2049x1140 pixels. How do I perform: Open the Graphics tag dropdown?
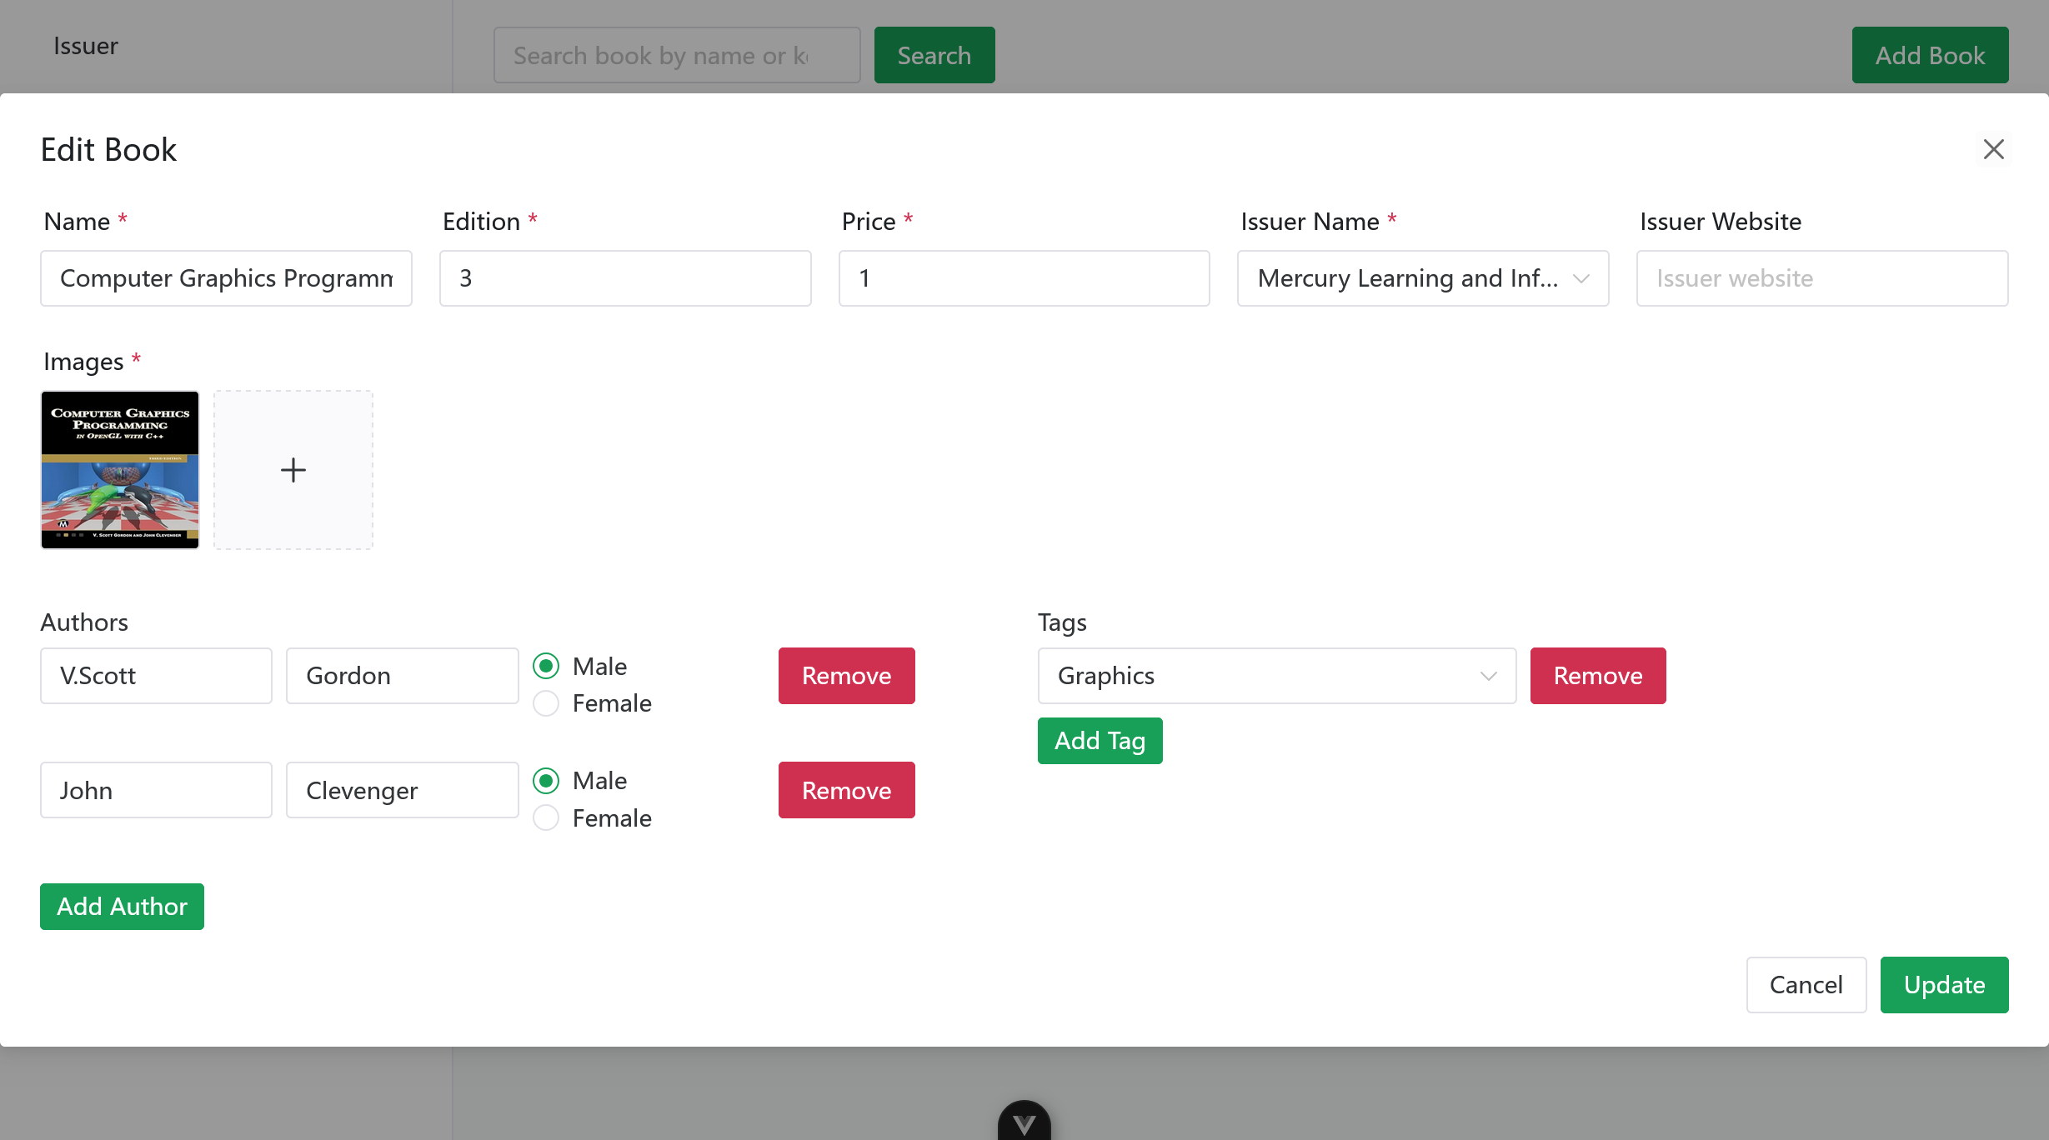coord(1276,676)
